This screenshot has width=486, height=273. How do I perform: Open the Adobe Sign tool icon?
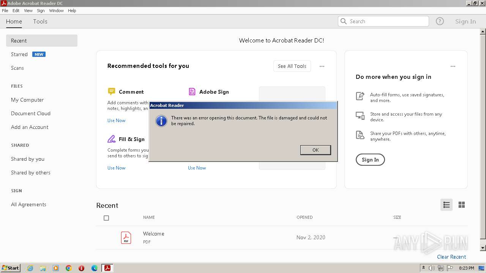(192, 91)
